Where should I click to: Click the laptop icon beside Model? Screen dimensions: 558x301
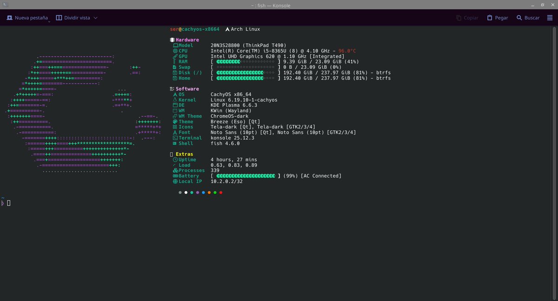pos(175,45)
